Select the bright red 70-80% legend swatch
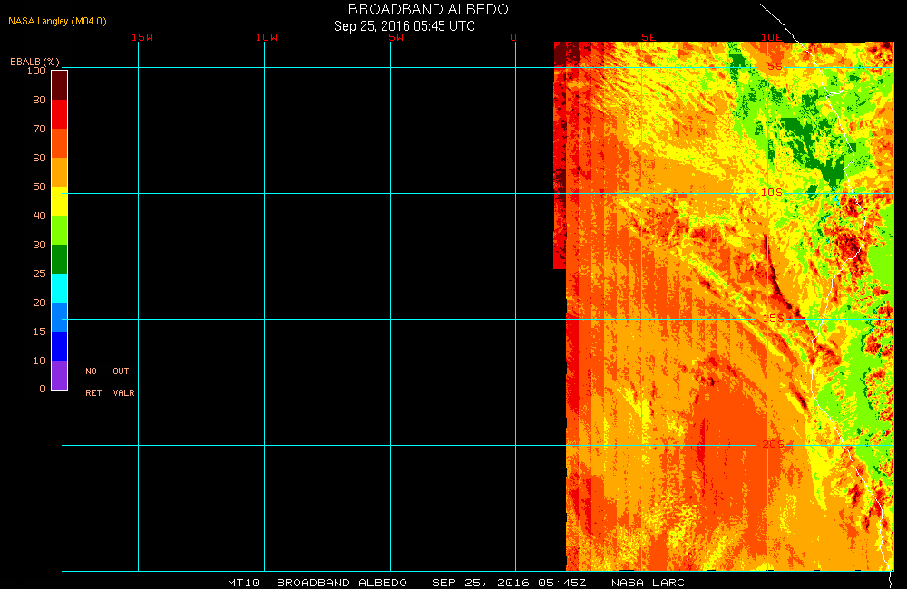 click(59, 114)
